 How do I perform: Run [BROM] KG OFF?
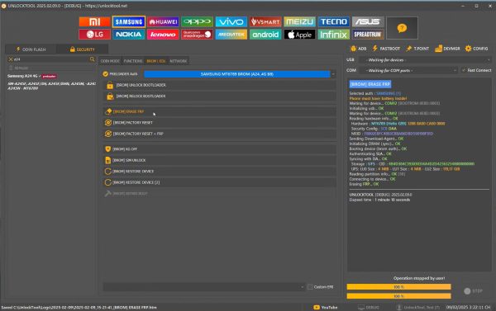(x=220, y=149)
